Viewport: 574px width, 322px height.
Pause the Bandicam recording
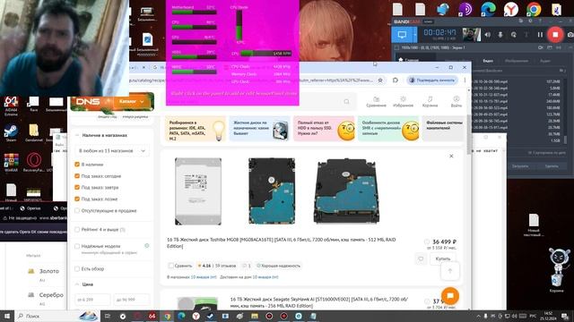[x=540, y=35]
